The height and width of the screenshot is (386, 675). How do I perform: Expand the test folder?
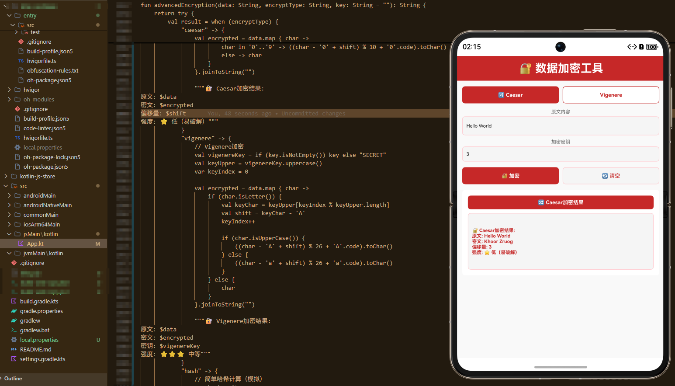[16, 32]
